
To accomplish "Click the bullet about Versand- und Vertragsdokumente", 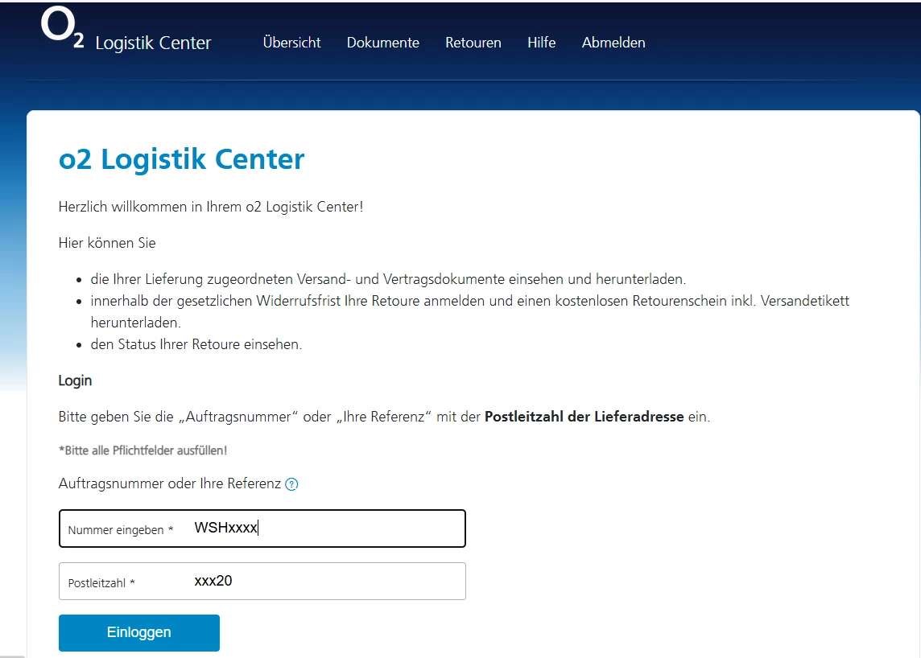I will click(388, 279).
